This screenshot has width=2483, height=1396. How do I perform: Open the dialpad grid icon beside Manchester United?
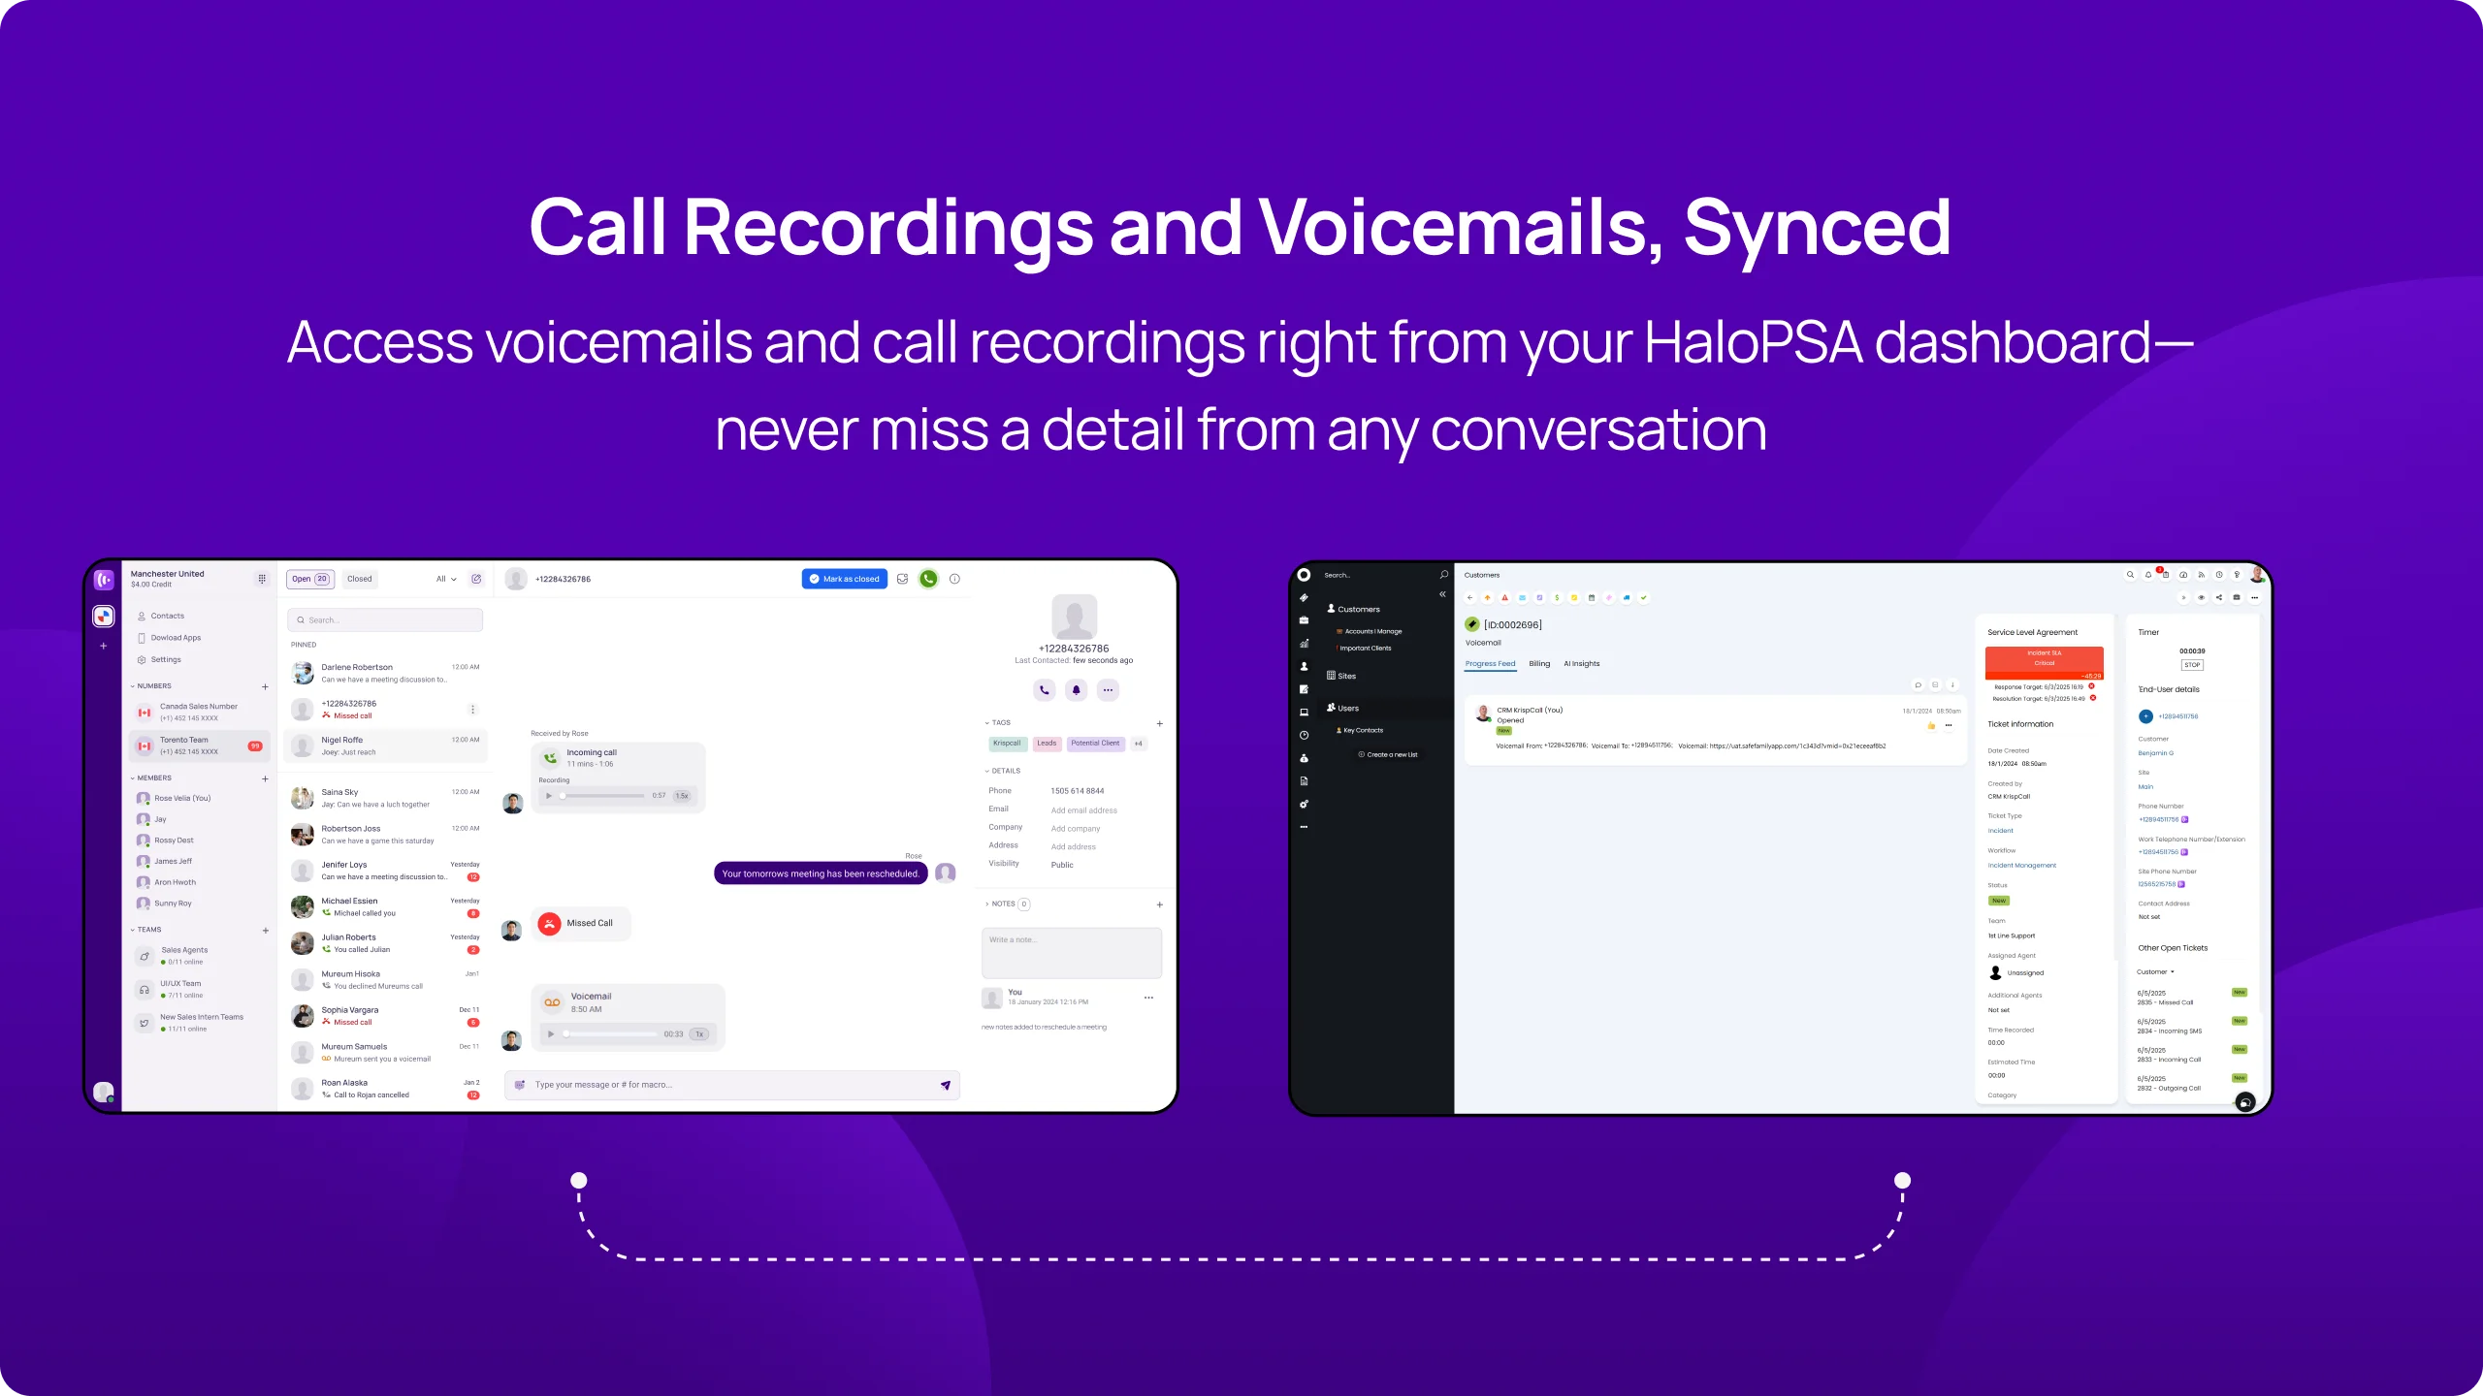(x=262, y=579)
